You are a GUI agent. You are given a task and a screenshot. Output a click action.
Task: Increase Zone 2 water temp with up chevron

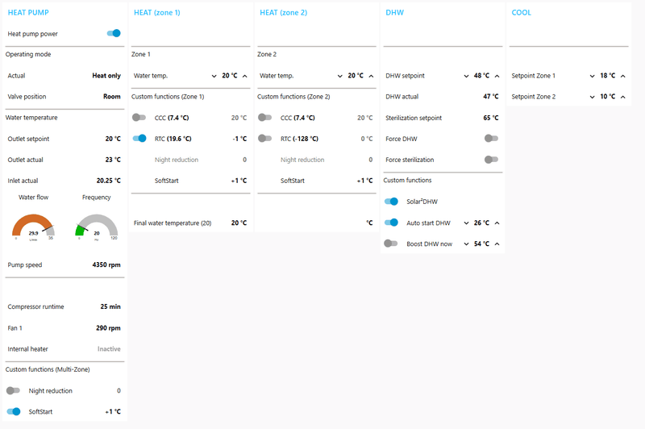point(371,76)
